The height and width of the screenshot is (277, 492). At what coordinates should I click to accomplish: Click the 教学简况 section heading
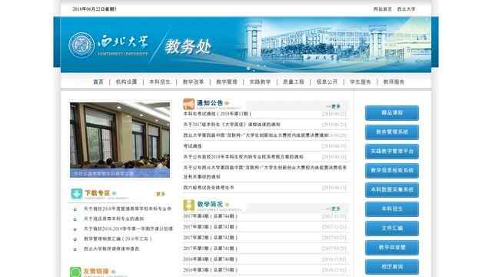tap(210, 204)
